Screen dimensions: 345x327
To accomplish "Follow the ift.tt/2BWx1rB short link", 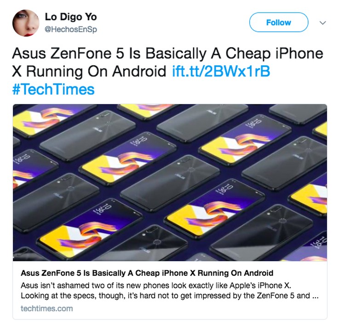I will (x=221, y=71).
